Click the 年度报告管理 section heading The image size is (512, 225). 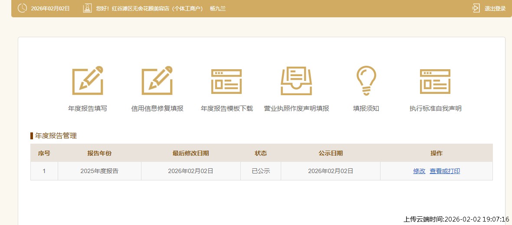pos(56,136)
